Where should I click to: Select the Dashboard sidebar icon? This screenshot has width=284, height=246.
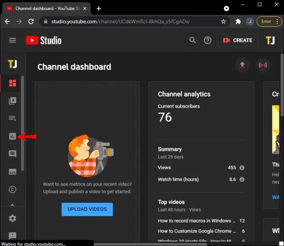(x=12, y=83)
